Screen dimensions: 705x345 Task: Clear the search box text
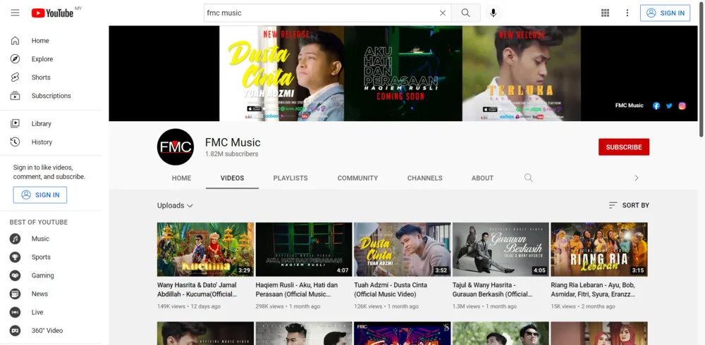click(x=443, y=13)
